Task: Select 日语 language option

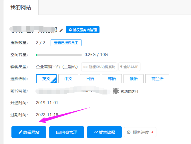Action: pyautogui.click(x=90, y=79)
